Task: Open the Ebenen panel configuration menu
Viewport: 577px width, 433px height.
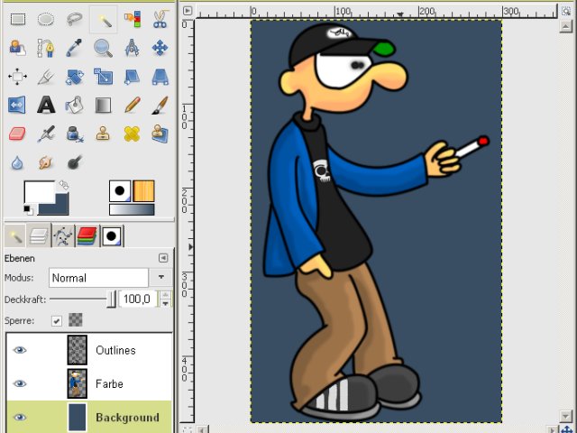Action: [x=163, y=258]
